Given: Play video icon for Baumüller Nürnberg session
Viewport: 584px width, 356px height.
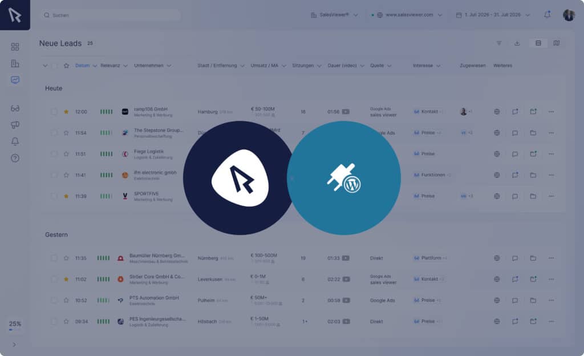Looking at the screenshot, I should [x=346, y=258].
